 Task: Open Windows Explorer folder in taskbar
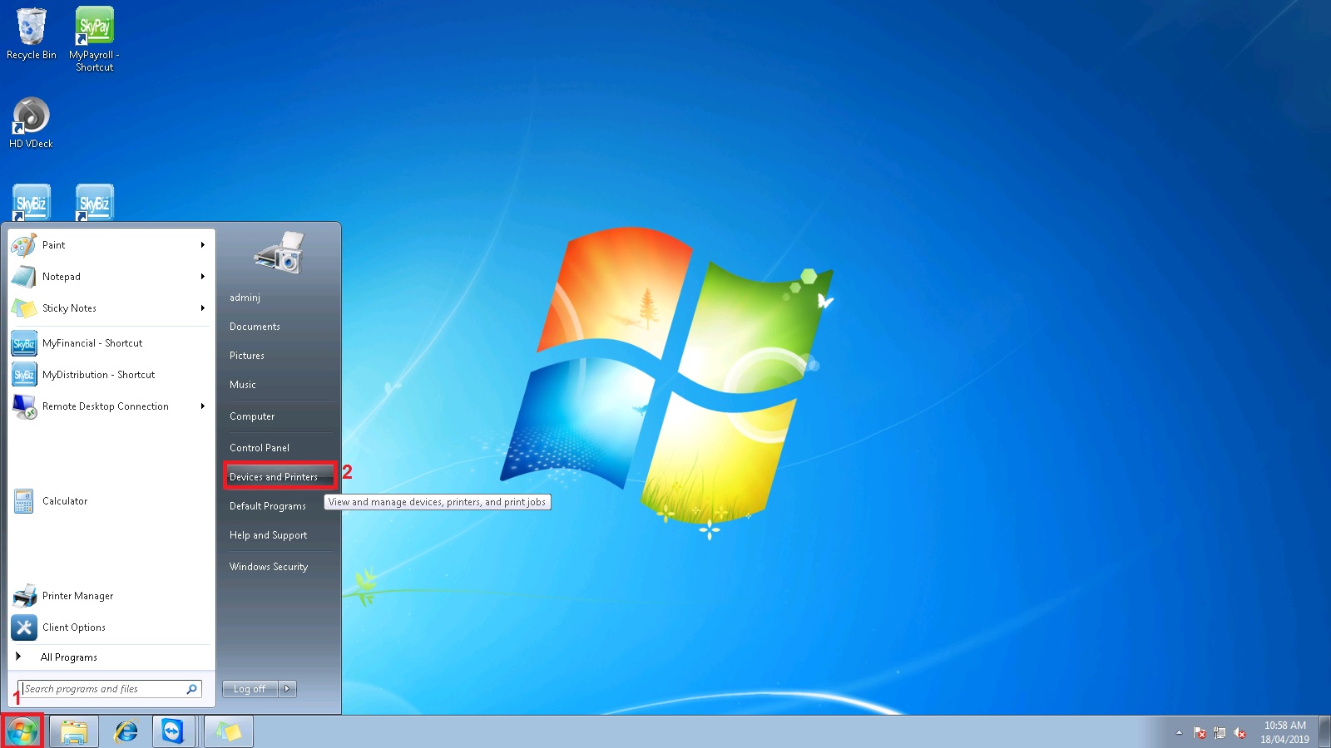[x=74, y=731]
